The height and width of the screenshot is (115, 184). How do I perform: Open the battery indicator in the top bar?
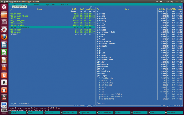click(x=161, y=1)
